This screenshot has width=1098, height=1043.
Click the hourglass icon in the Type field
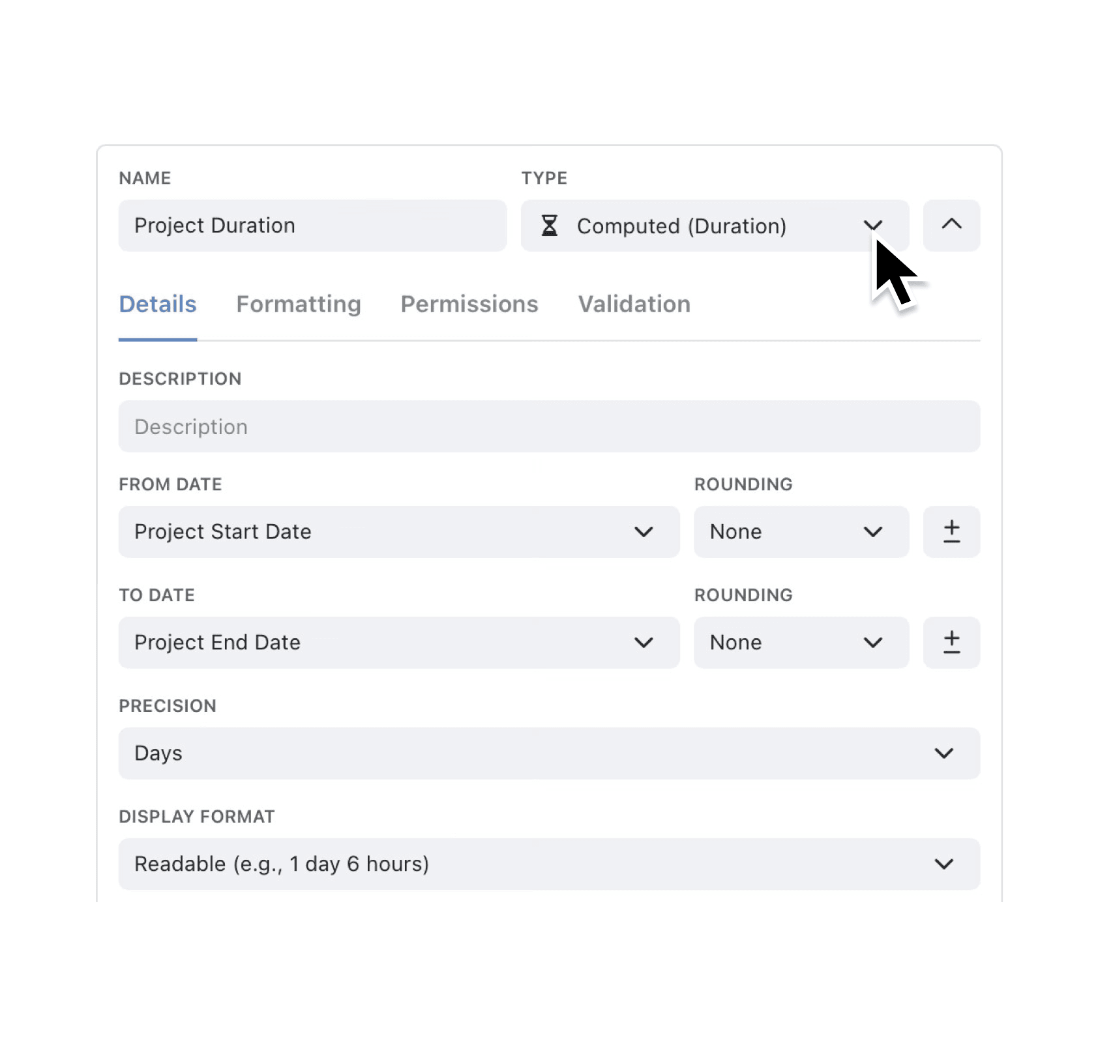[x=550, y=226]
